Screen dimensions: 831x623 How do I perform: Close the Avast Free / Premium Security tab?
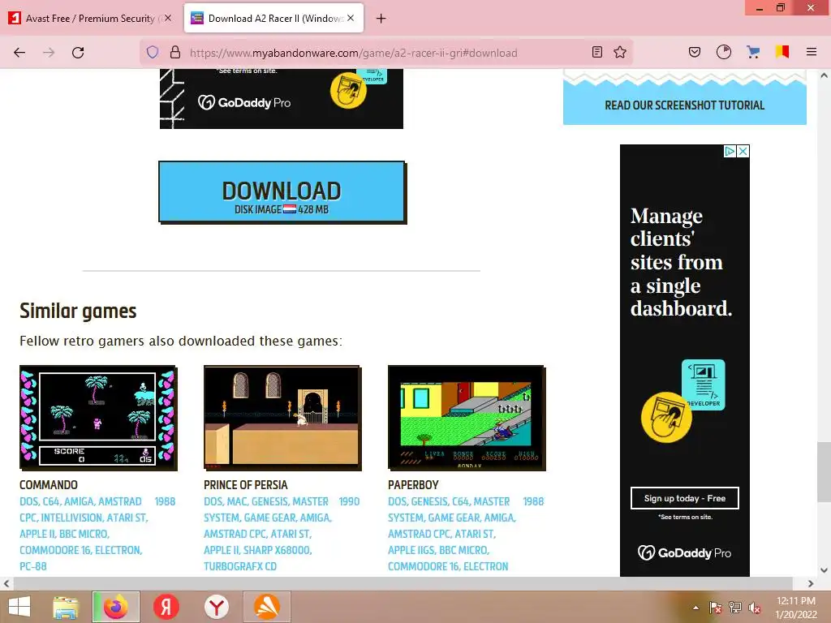click(x=168, y=18)
